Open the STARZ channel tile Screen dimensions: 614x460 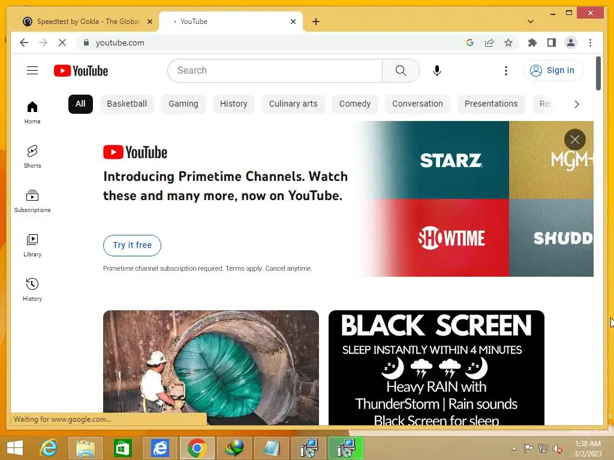(450, 160)
